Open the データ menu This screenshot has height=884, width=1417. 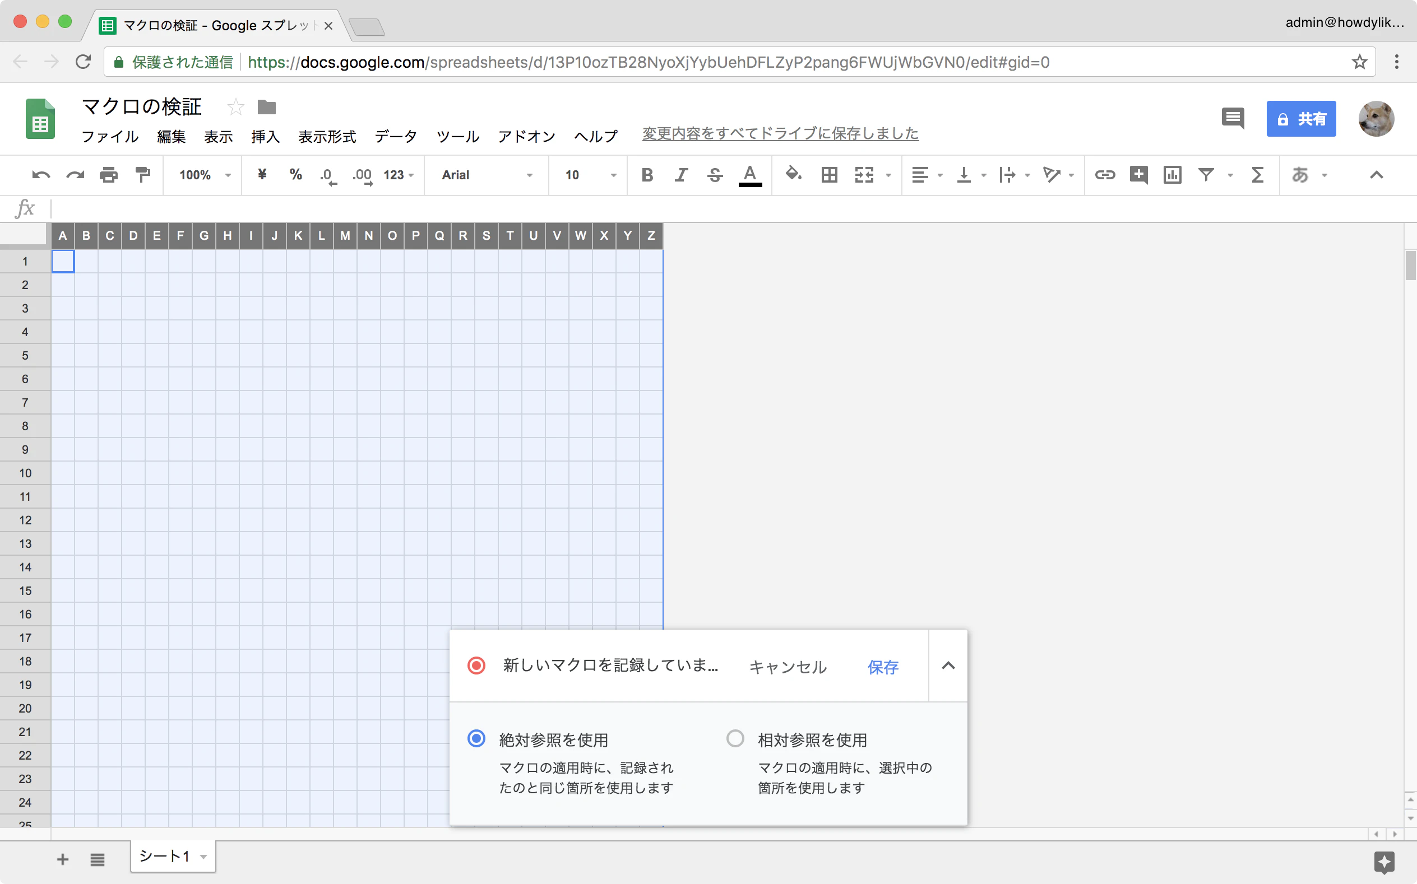point(395,136)
